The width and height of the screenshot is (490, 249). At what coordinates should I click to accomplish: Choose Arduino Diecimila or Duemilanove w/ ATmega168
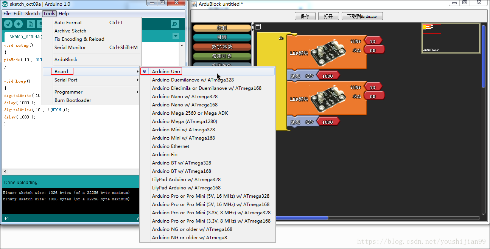click(x=207, y=88)
